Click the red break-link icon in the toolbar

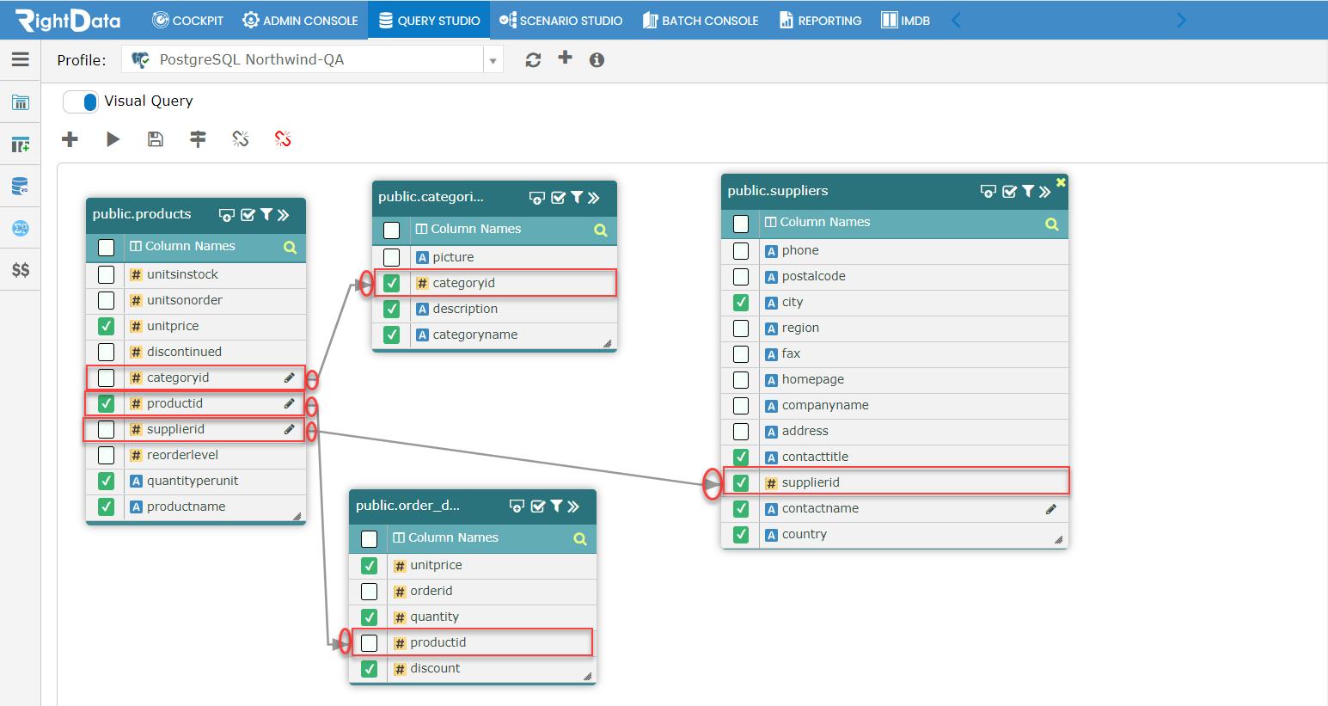(x=283, y=138)
